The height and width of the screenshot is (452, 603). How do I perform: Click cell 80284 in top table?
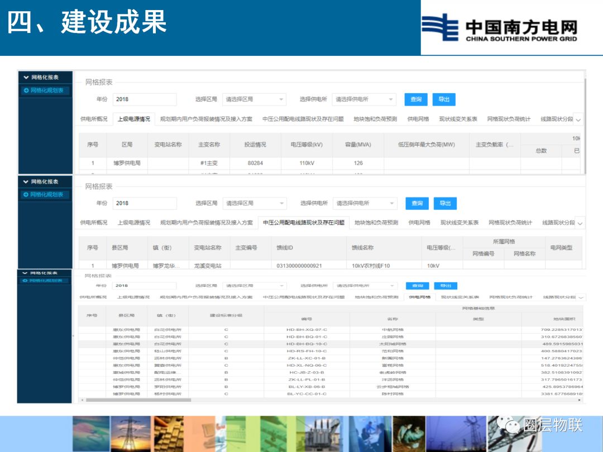(x=255, y=163)
